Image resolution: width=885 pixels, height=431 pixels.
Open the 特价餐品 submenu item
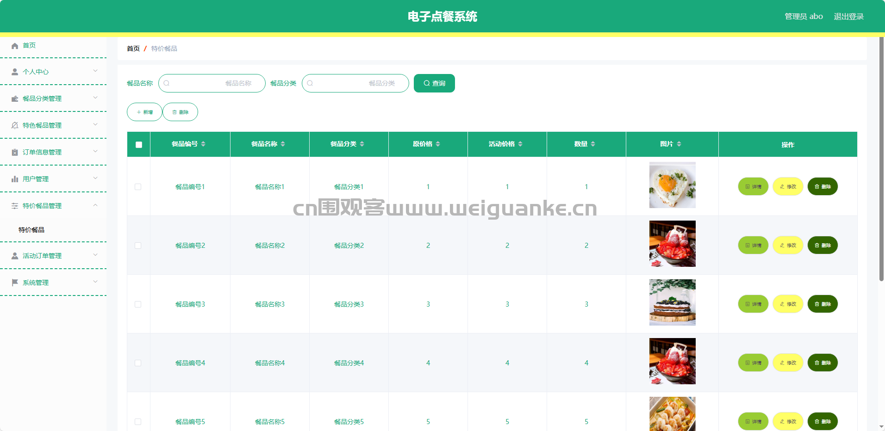point(31,230)
